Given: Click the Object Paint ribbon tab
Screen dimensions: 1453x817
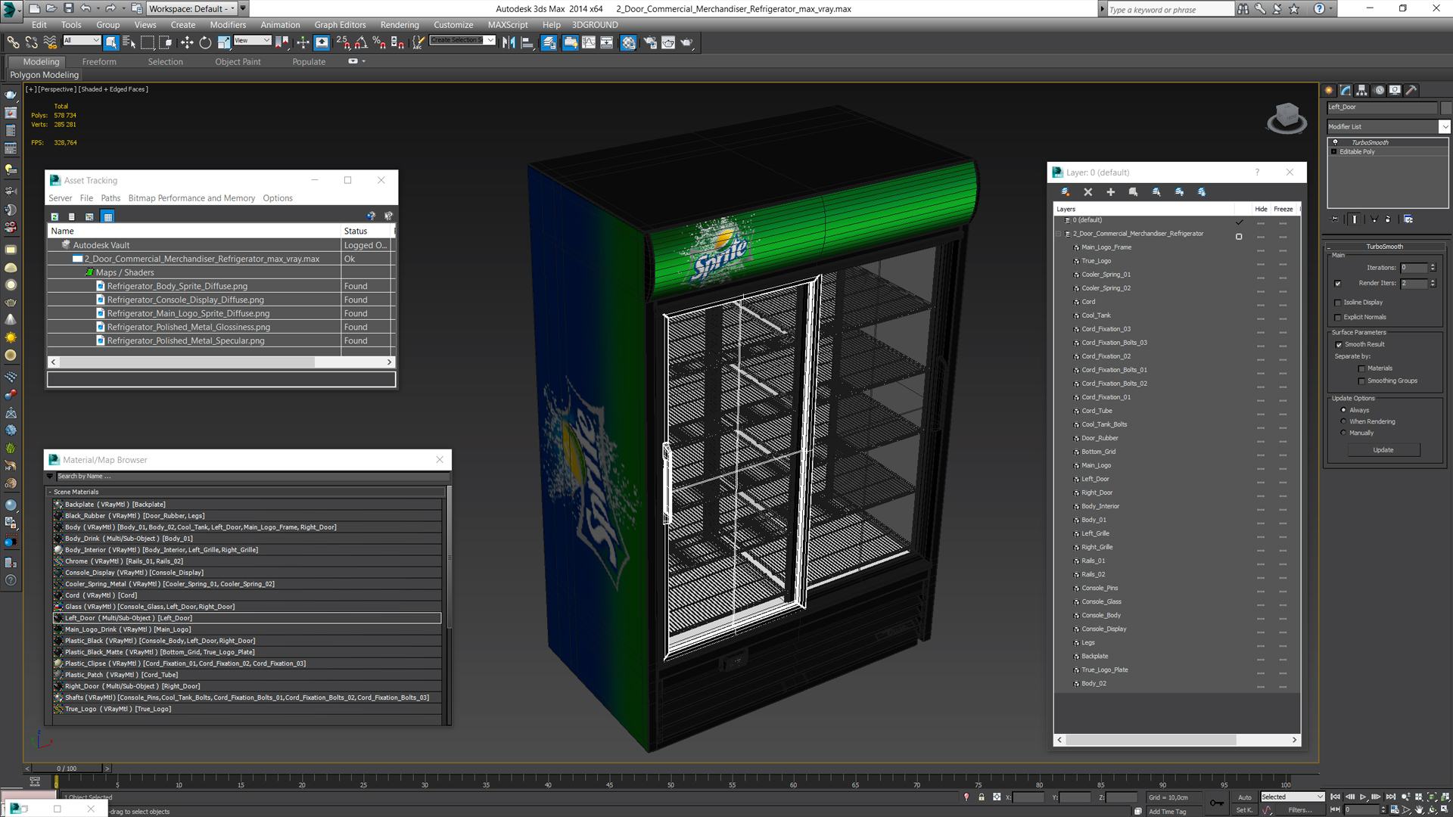Looking at the screenshot, I should [238, 62].
